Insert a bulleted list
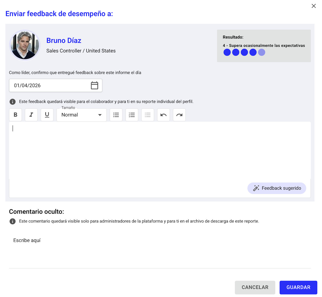The width and height of the screenshot is (322, 297). click(116, 115)
